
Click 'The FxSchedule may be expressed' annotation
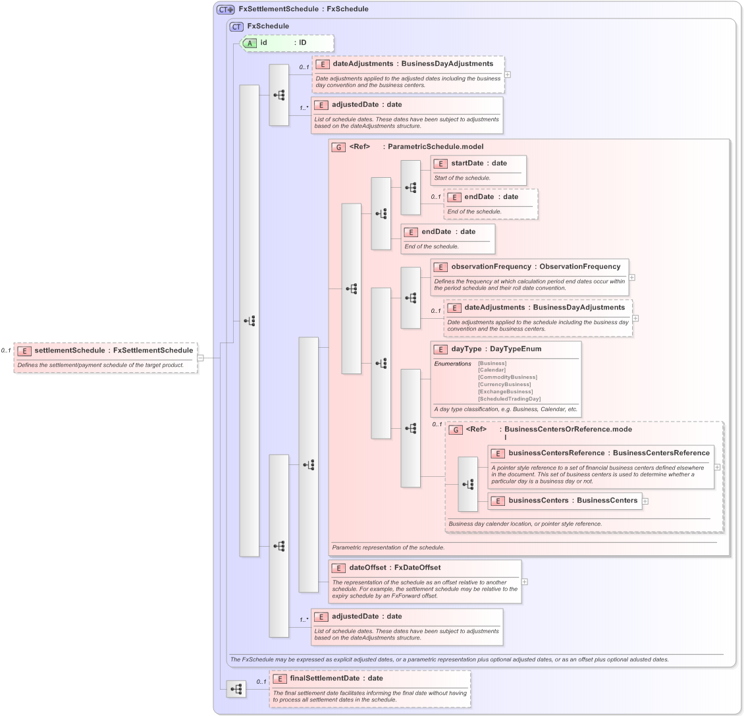click(449, 659)
